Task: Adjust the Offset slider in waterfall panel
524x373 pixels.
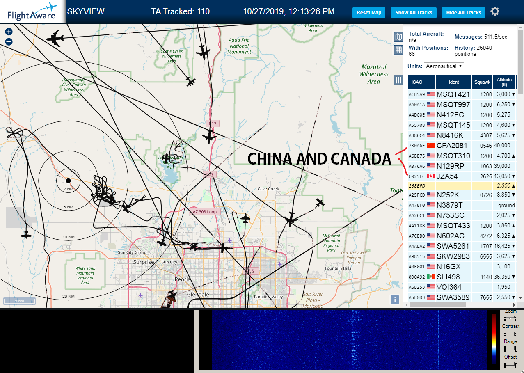Action: [510, 365]
